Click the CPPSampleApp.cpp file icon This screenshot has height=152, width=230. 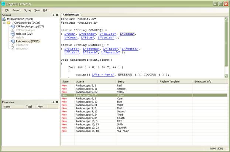(x=13, y=27)
